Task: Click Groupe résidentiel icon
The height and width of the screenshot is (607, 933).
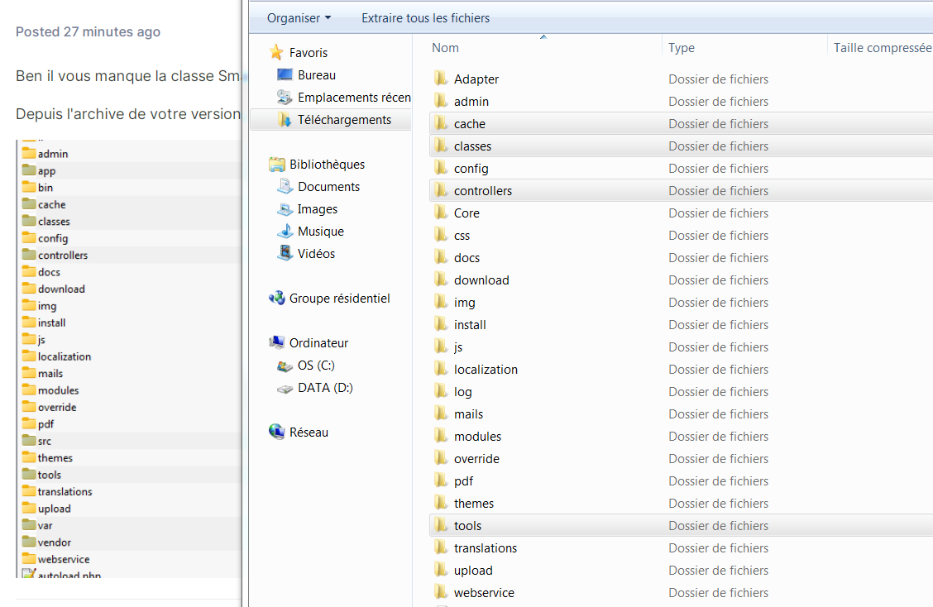Action: pos(277,299)
